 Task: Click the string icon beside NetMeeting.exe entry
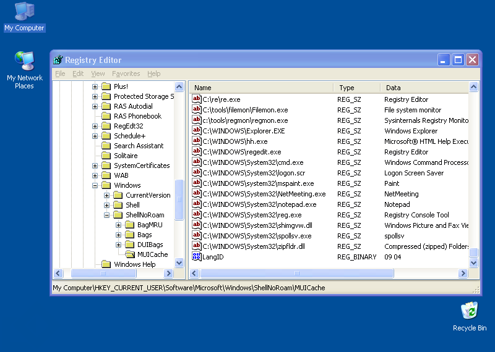[196, 193]
